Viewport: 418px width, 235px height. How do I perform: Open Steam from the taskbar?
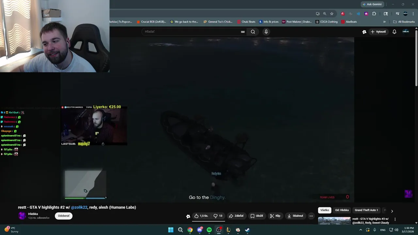247,230
